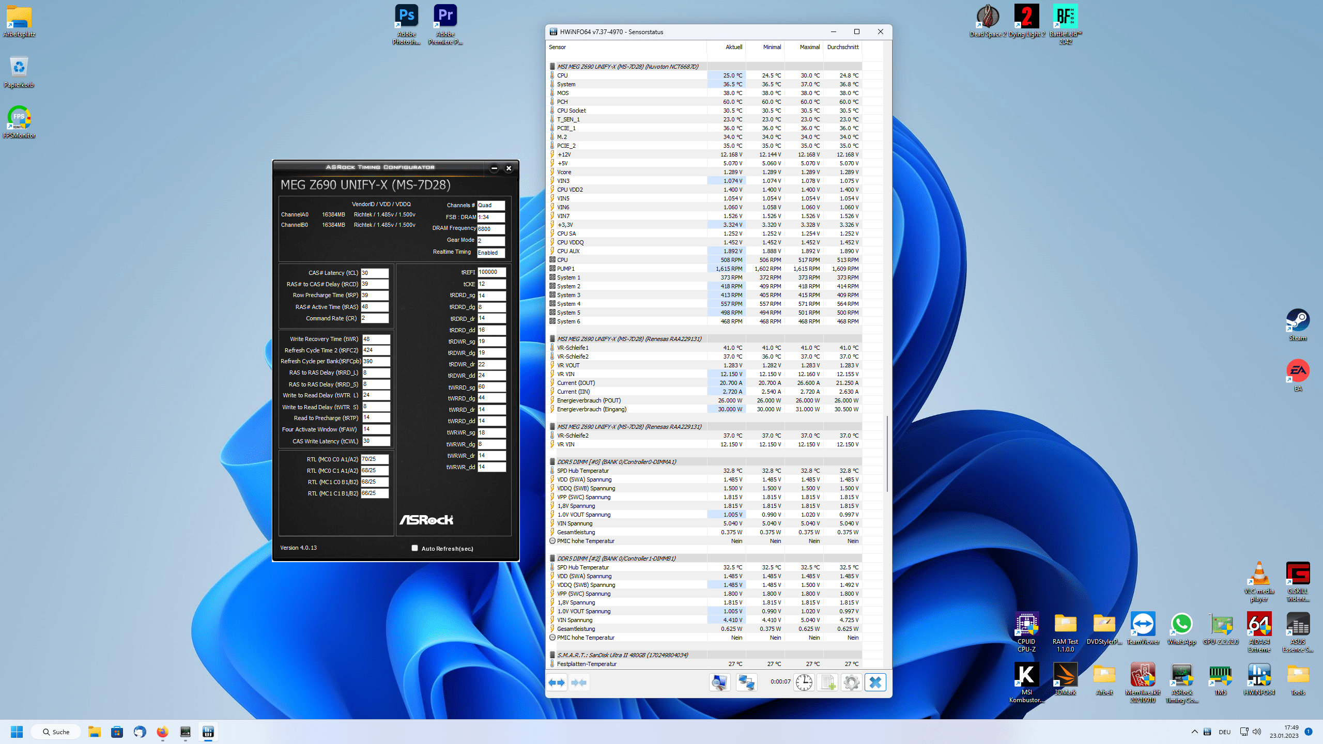Image resolution: width=1323 pixels, height=744 pixels.
Task: Open File Explorer taskbar icon
Action: pyautogui.click(x=94, y=732)
